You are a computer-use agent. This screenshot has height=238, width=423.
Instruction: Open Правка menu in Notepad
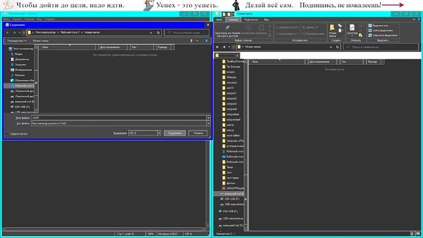tap(17, 19)
